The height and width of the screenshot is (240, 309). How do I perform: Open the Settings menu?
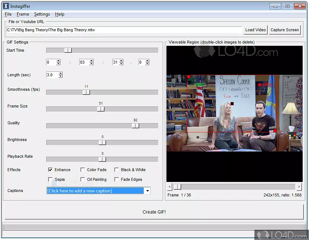[x=42, y=14]
